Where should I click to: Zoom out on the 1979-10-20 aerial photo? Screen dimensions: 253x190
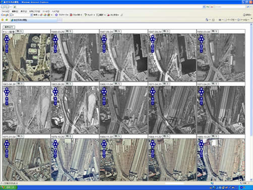[55, 156]
